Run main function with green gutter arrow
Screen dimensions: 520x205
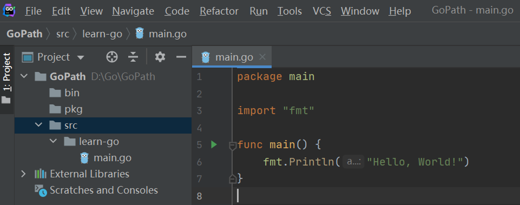click(214, 144)
